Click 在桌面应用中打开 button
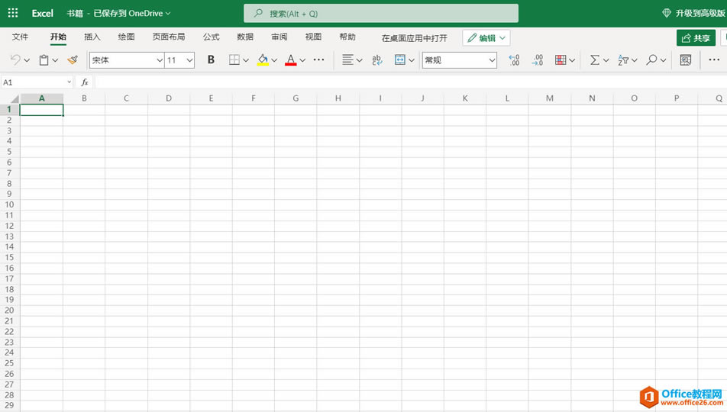This screenshot has height=412, width=727. coord(415,38)
